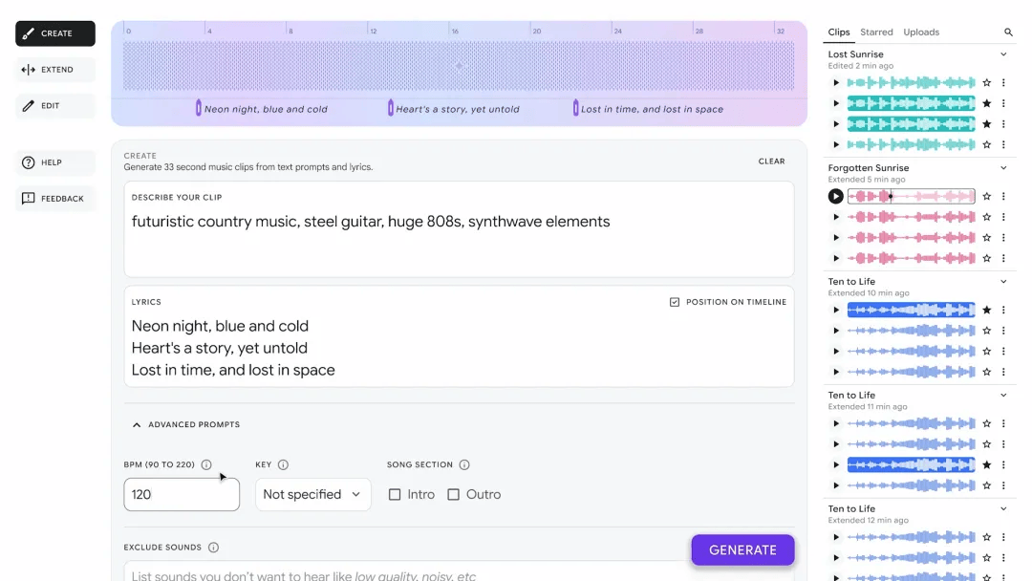The width and height of the screenshot is (1032, 581).
Task: Play the third Forgotten Sunrise clip
Action: click(x=836, y=238)
